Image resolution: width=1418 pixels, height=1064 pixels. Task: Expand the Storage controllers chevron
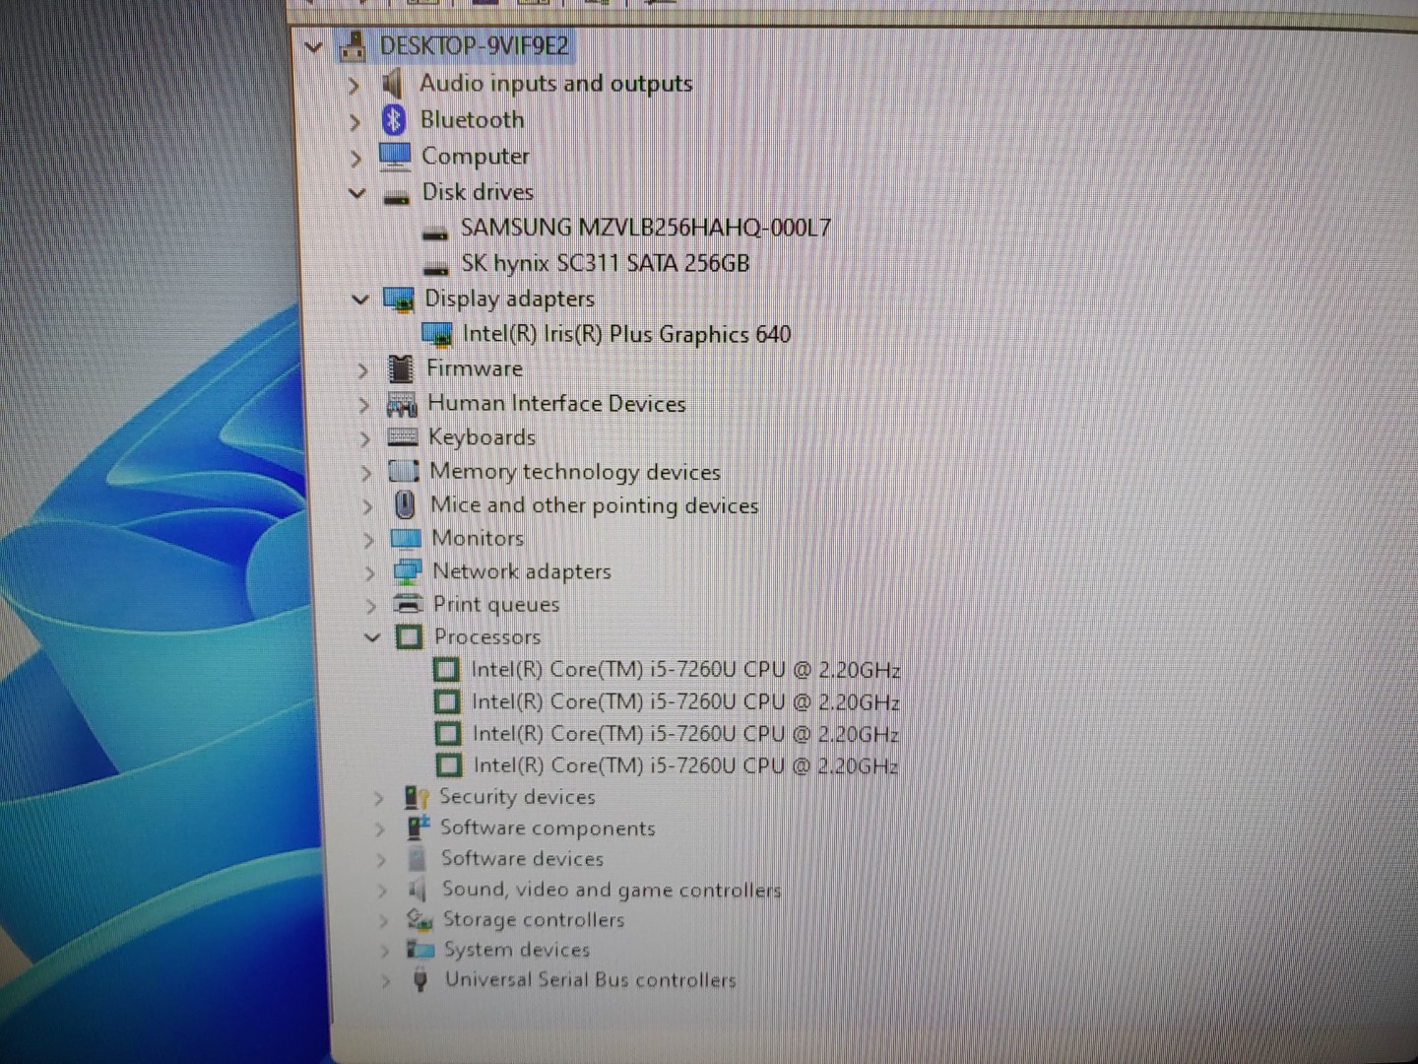tap(384, 921)
